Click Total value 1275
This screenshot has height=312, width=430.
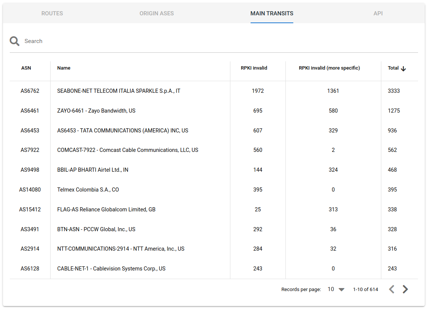tap(394, 111)
